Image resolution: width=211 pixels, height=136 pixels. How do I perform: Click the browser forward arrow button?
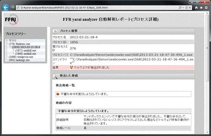tap(12, 7)
